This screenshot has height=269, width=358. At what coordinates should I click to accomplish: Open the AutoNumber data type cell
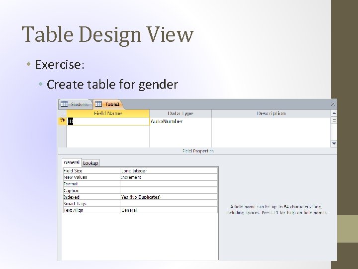180,121
